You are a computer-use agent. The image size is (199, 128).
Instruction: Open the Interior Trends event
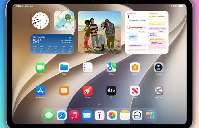point(158,16)
